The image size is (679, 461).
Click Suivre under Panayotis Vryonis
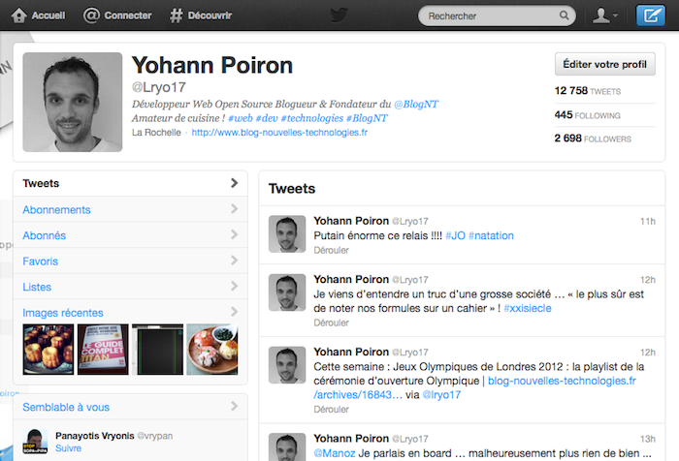[69, 448]
